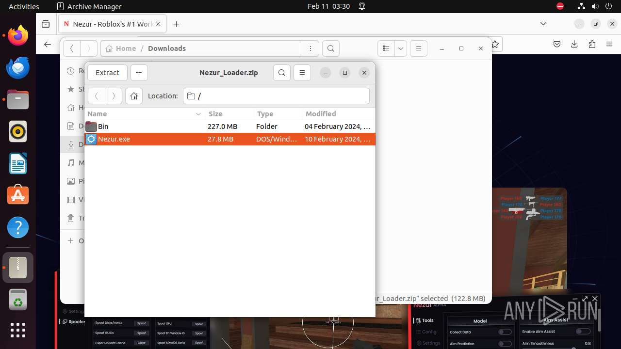The image size is (621, 349).
Task: Open the Firefox downloads panel
Action: pyautogui.click(x=574, y=44)
